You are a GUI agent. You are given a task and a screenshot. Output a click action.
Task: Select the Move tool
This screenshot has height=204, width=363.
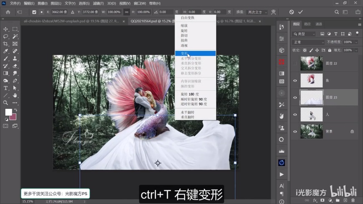[x=5, y=29]
